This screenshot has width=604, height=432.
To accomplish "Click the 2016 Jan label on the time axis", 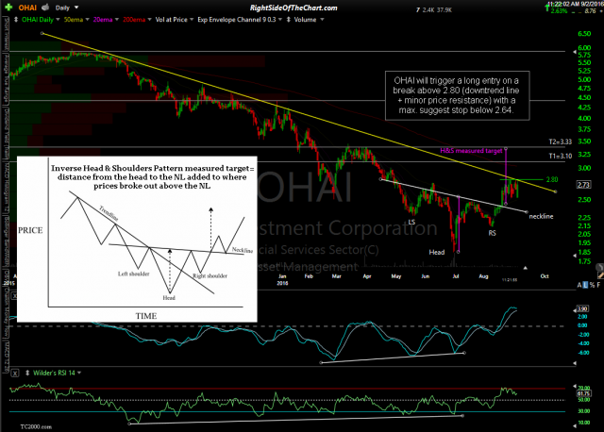I will [282, 279].
